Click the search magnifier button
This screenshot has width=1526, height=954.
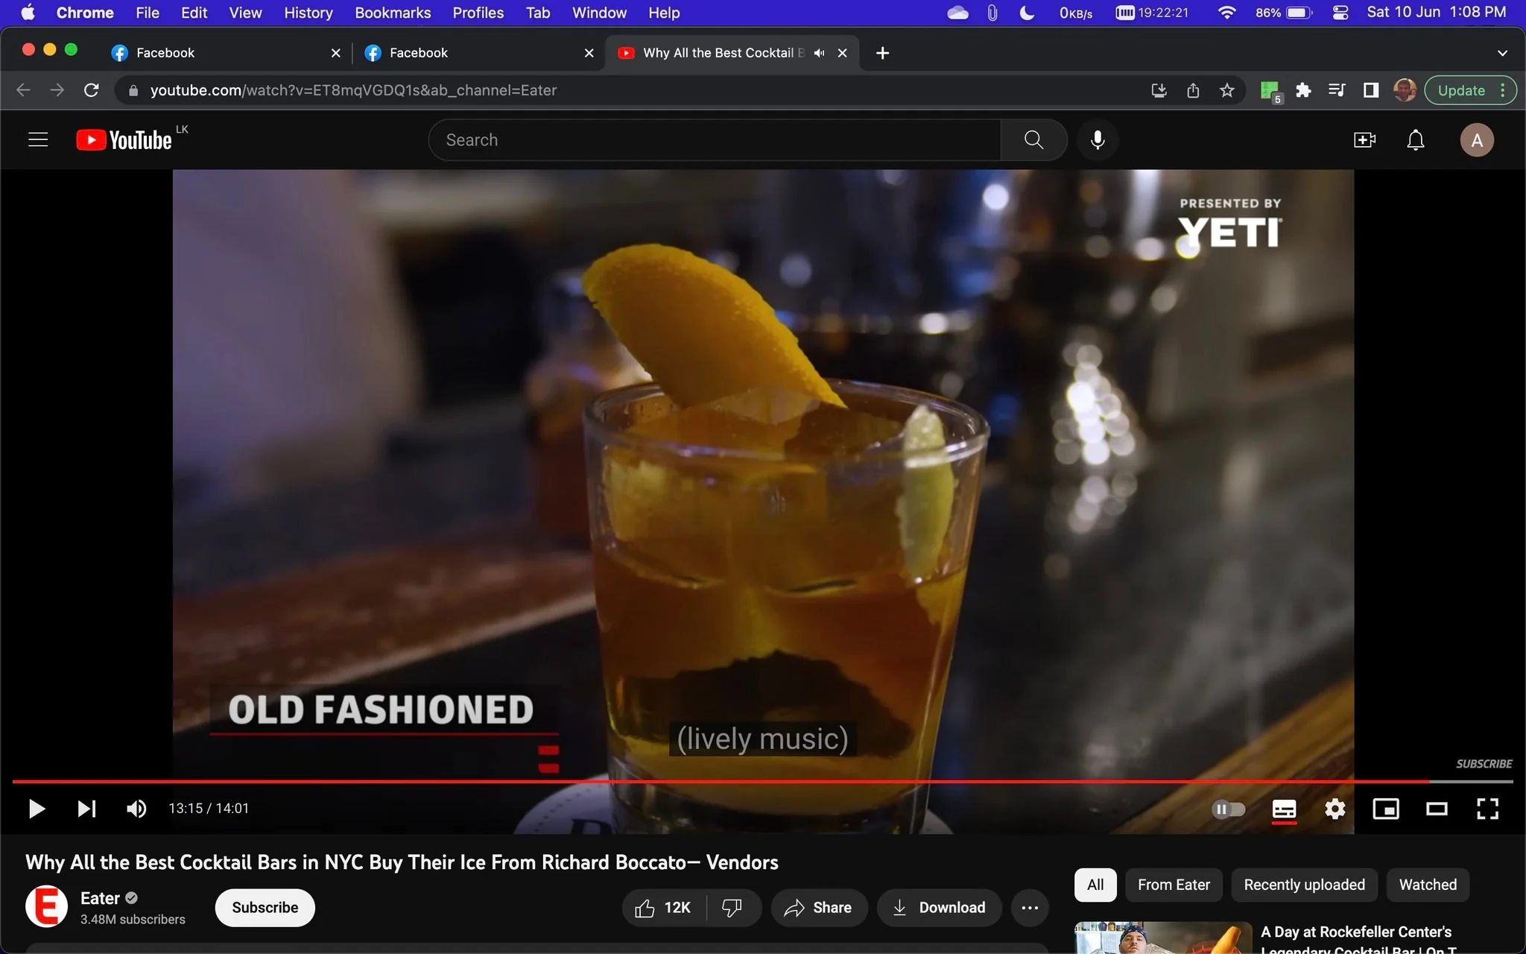1033,140
